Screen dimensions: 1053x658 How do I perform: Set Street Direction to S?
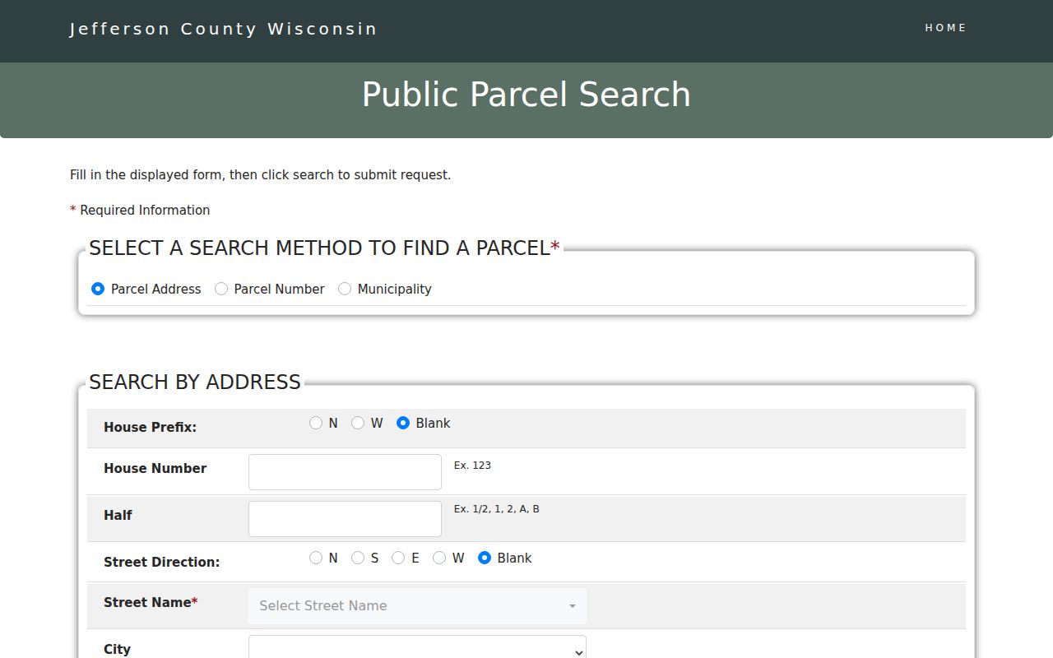358,558
